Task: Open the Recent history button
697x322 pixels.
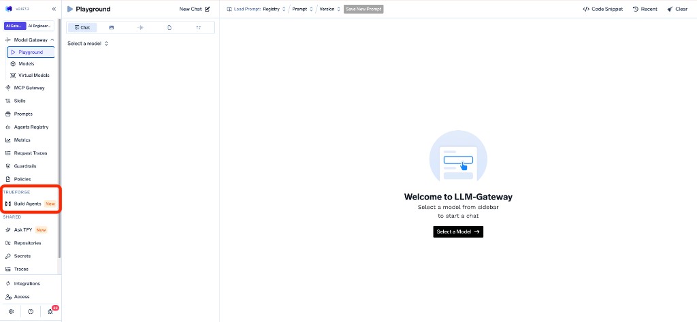Action: 645,9
